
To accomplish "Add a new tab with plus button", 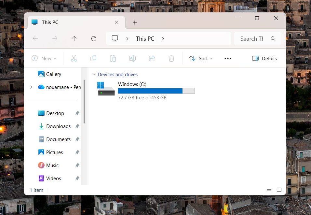I will click(135, 22).
